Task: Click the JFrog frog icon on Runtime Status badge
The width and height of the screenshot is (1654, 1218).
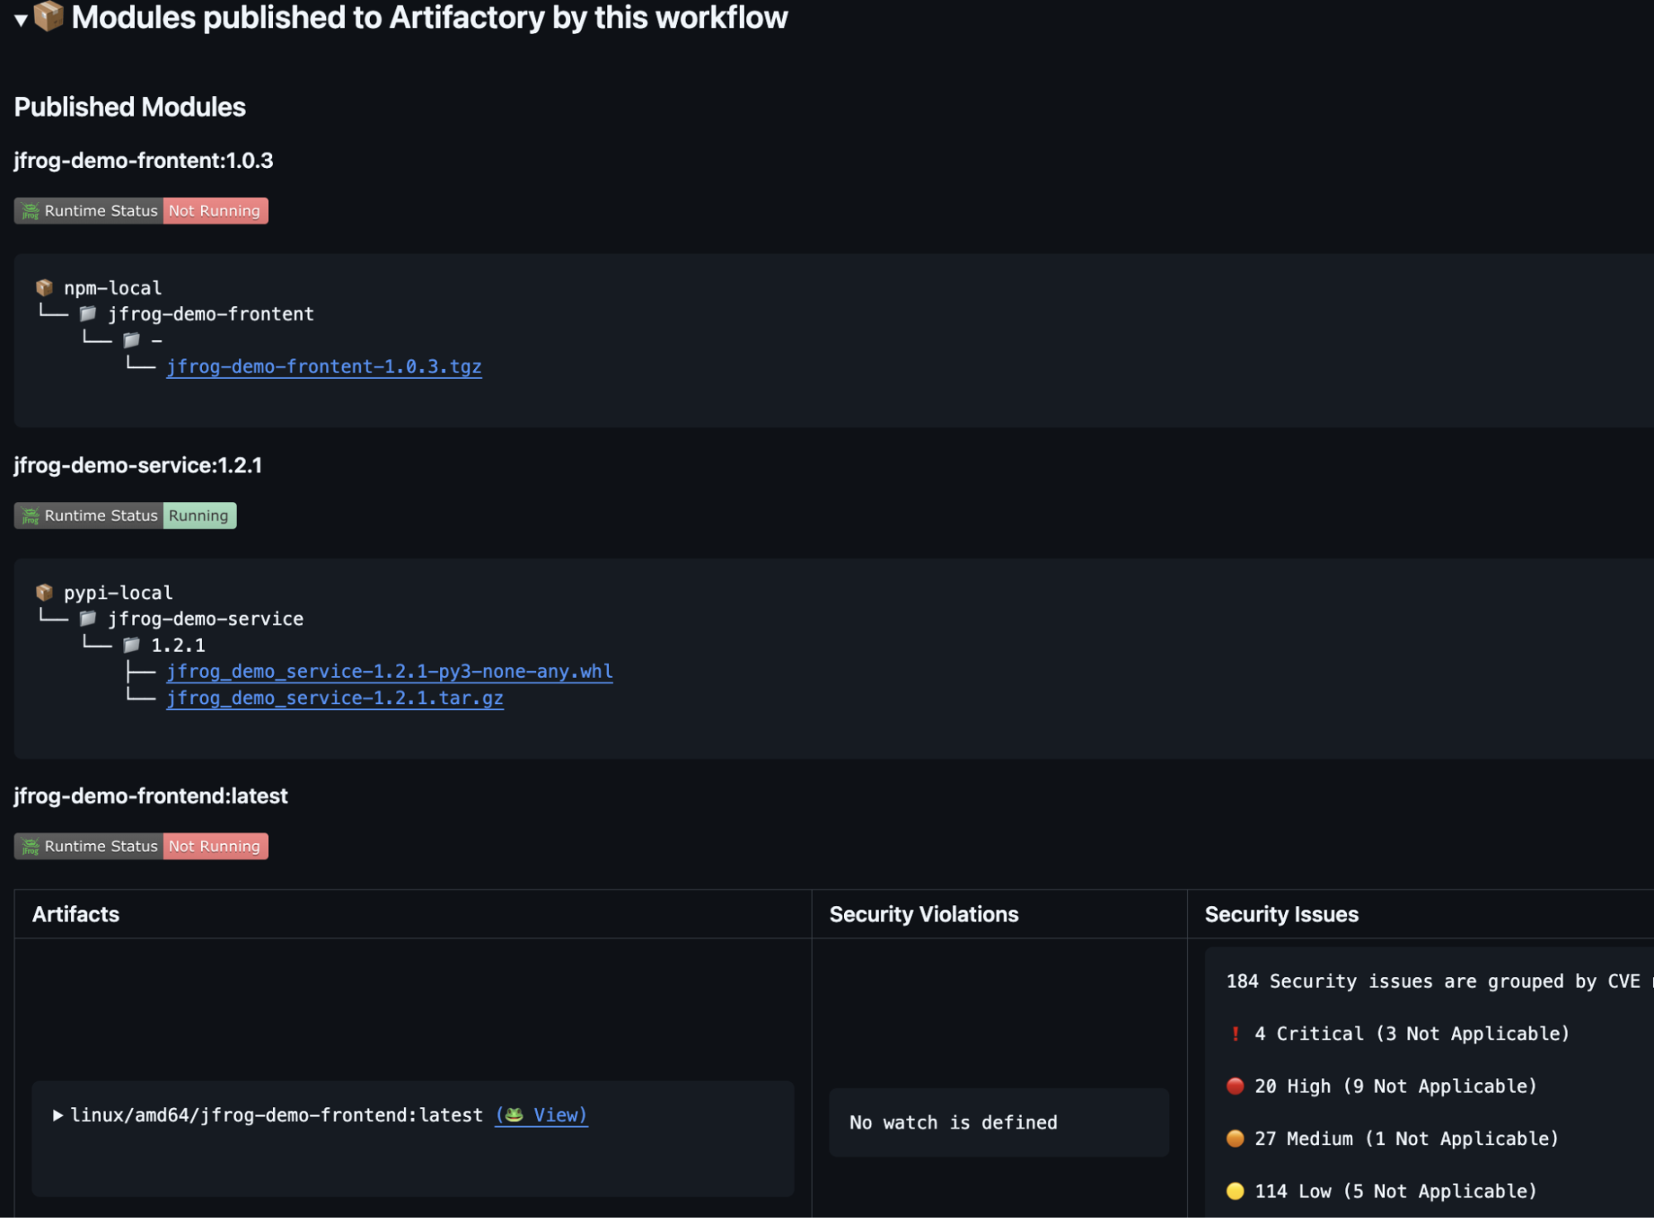Action: 30,210
